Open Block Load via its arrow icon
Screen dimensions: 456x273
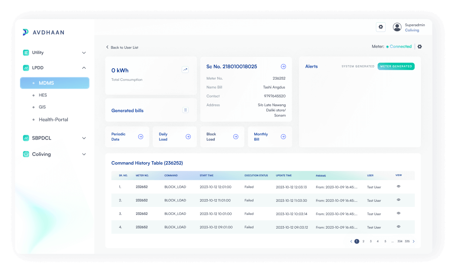[x=236, y=136]
